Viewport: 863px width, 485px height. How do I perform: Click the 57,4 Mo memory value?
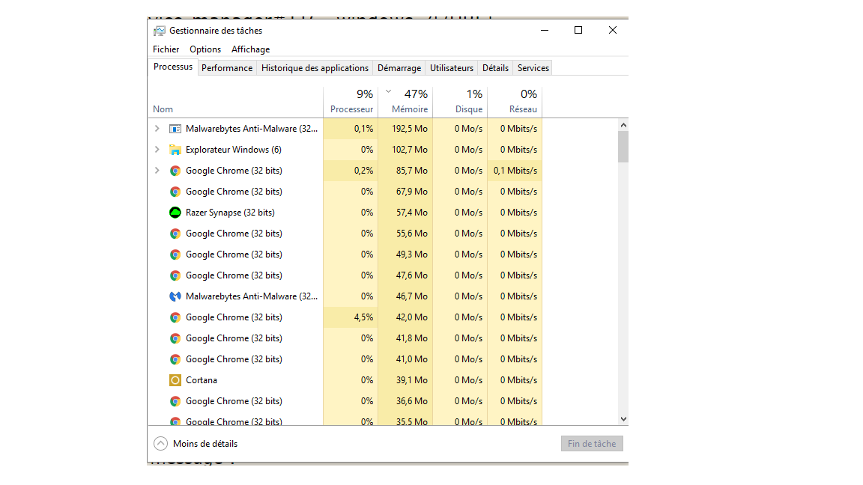click(x=412, y=213)
